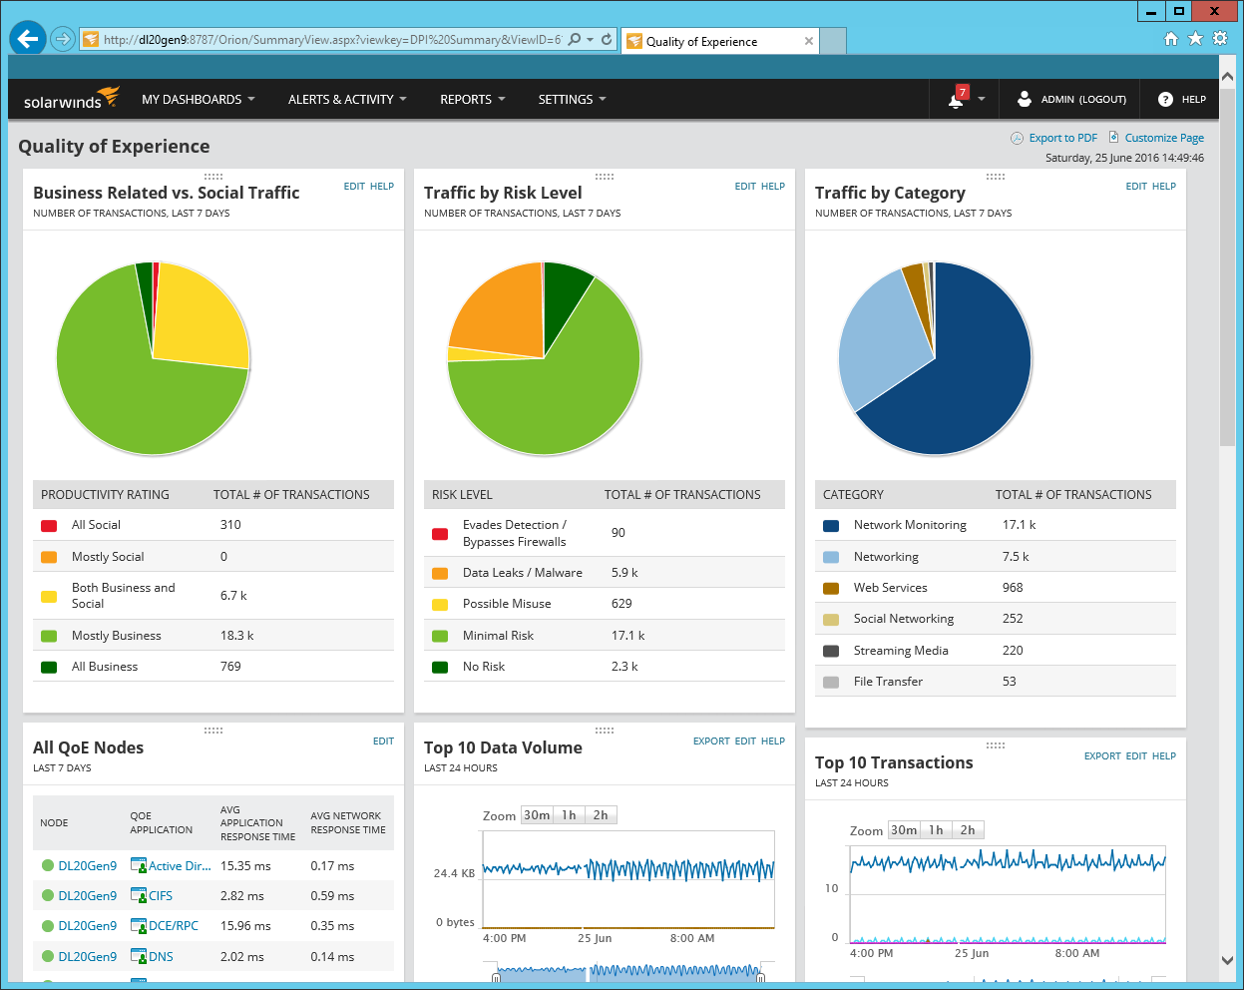Click the browser home icon
The width and height of the screenshot is (1244, 990).
click(x=1171, y=39)
